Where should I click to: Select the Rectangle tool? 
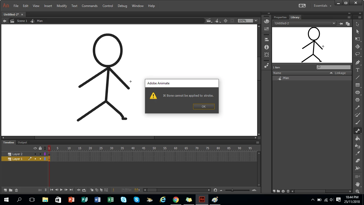tap(358, 85)
